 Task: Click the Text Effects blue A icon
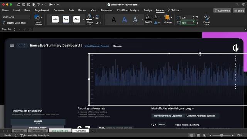tap(156, 23)
